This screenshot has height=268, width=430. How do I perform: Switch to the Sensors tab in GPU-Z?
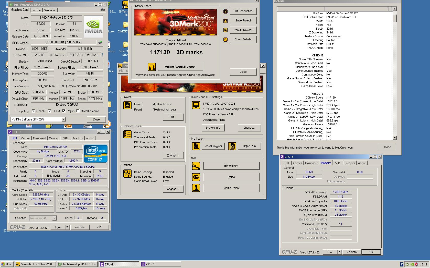coord(36,10)
